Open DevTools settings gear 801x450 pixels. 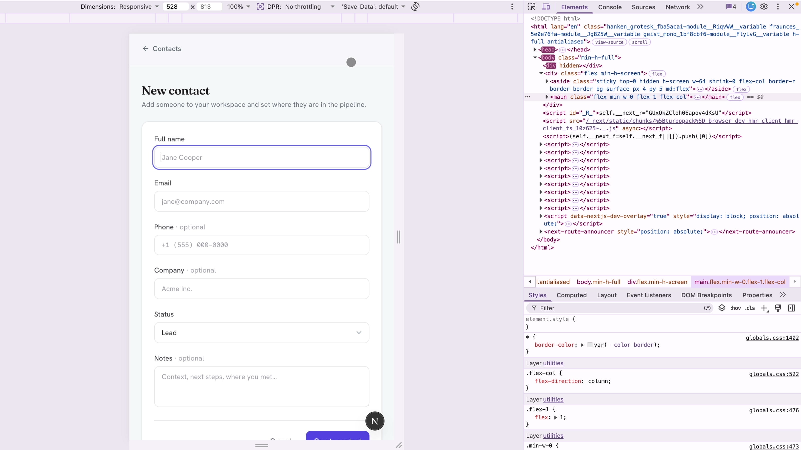[764, 6]
